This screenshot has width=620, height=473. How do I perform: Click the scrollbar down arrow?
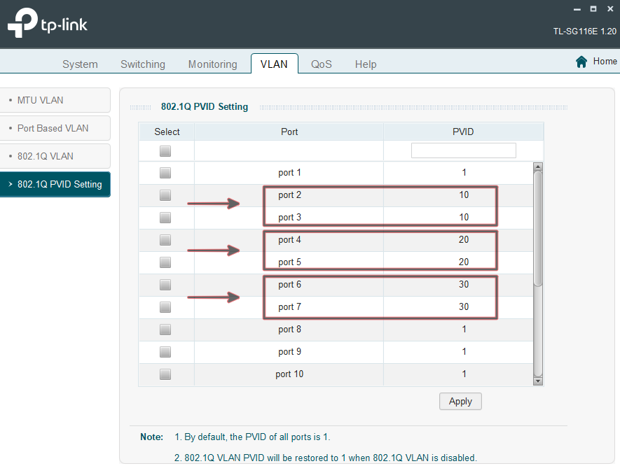coord(538,381)
